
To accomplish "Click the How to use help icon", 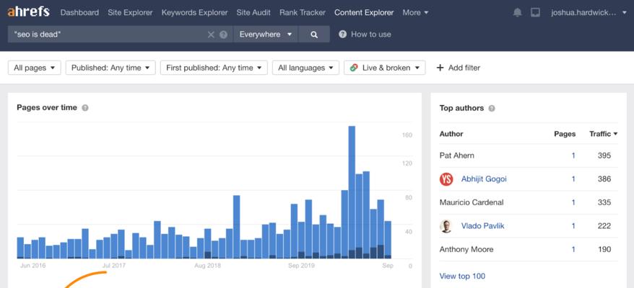I will coord(342,35).
